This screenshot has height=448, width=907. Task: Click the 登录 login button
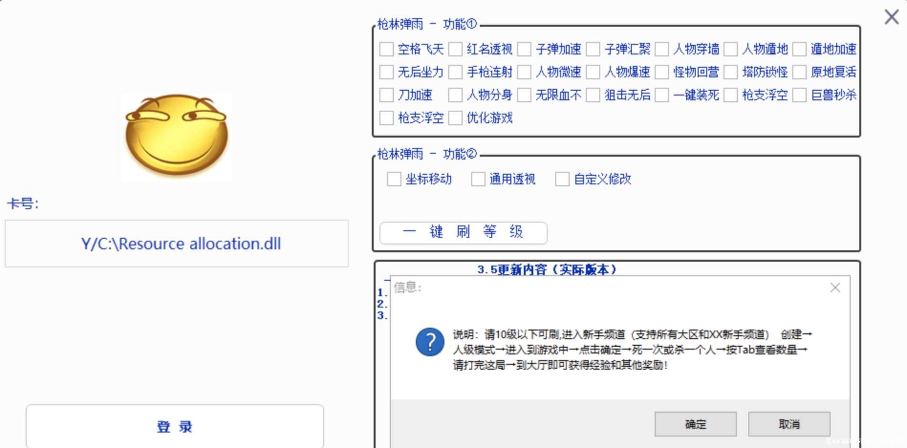coord(175,427)
